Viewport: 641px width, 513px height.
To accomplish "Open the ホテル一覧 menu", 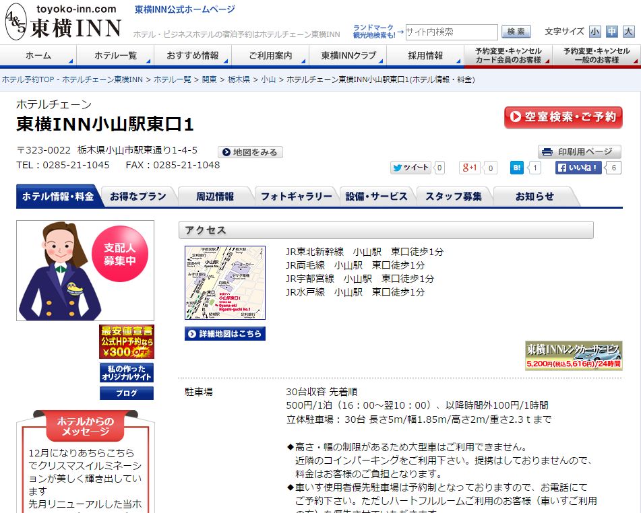I will point(115,56).
